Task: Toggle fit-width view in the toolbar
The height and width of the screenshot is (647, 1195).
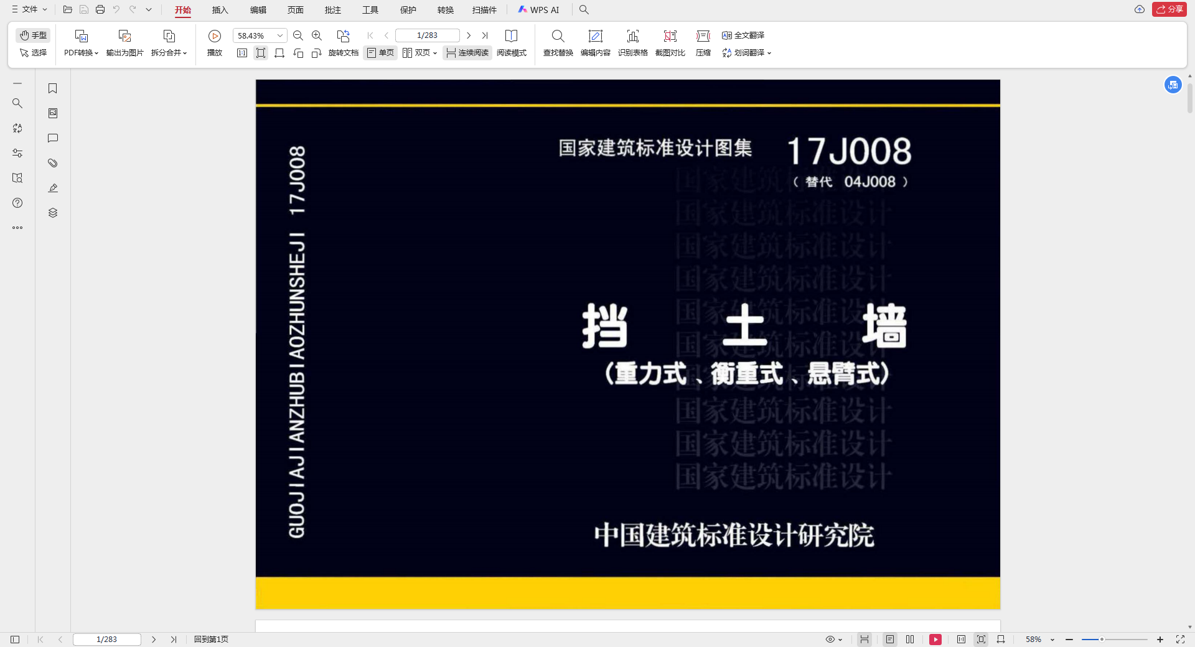Action: click(279, 53)
